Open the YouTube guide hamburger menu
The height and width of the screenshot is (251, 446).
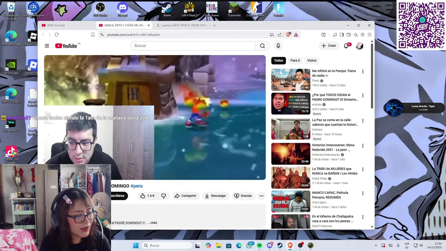pos(47,46)
